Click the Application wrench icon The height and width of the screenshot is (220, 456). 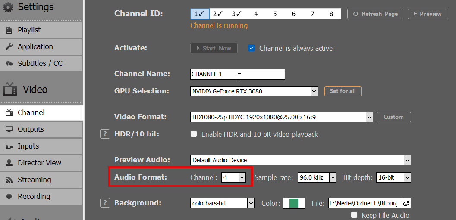coord(9,47)
